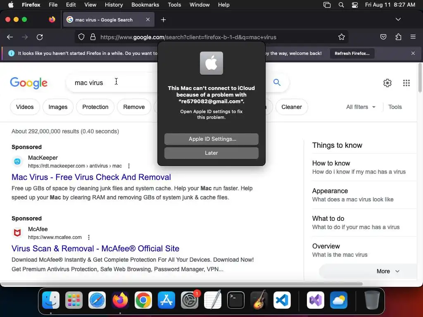Launch Safari from the dock
The height and width of the screenshot is (317, 423).
tap(97, 300)
